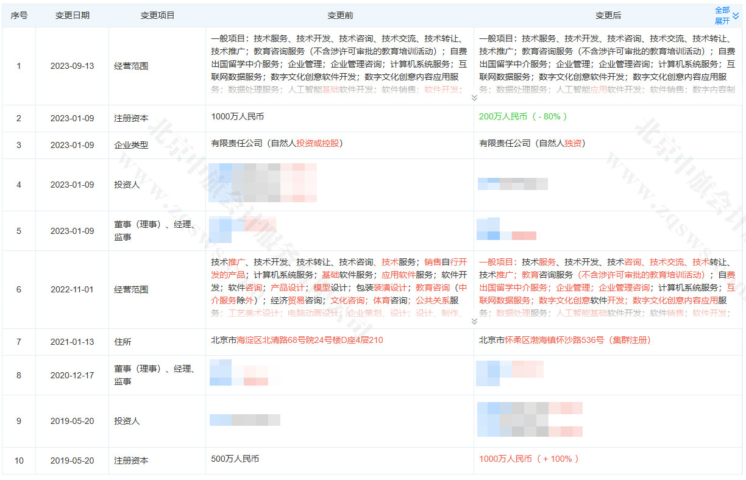Select the 变更后 column header

608,15
